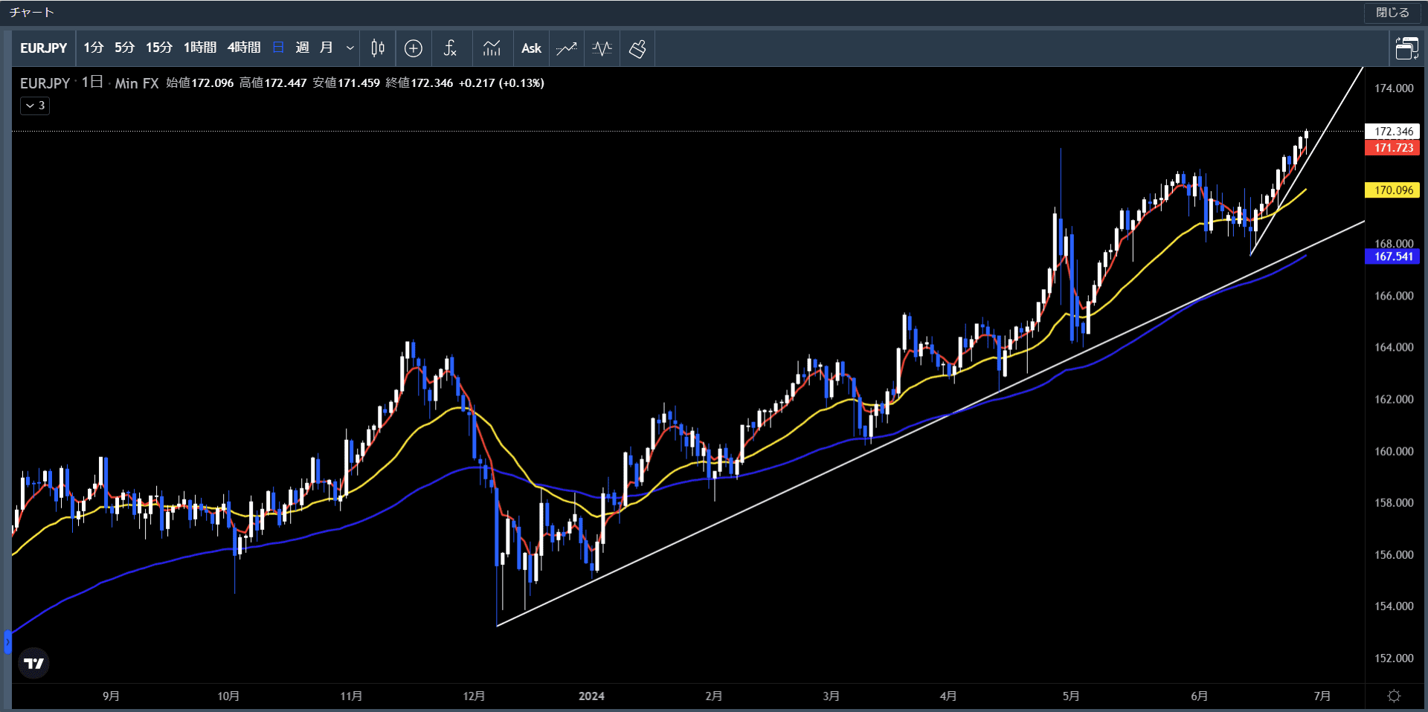This screenshot has height=712, width=1428.
Task: Click the paint brush clear-drawings icon
Action: point(637,49)
